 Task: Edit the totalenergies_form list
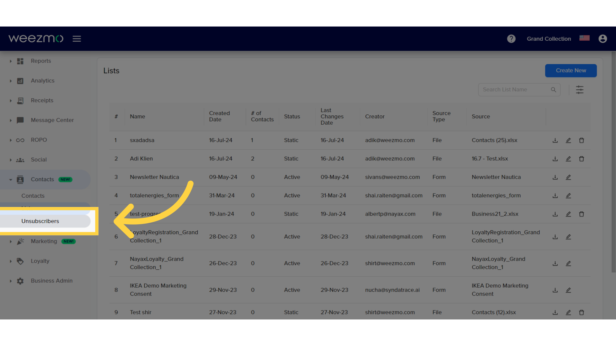point(568,196)
